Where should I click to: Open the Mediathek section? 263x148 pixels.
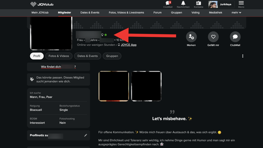tap(216, 13)
